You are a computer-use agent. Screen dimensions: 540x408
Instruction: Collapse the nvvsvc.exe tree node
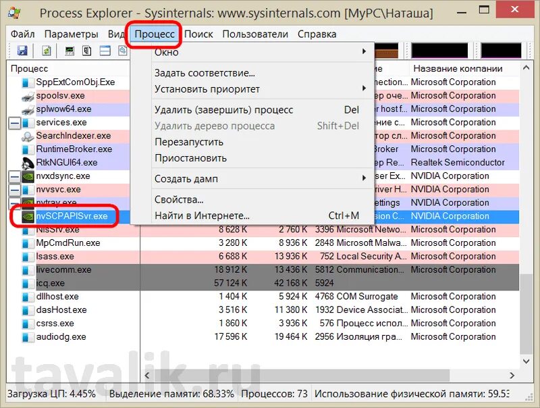click(x=14, y=190)
